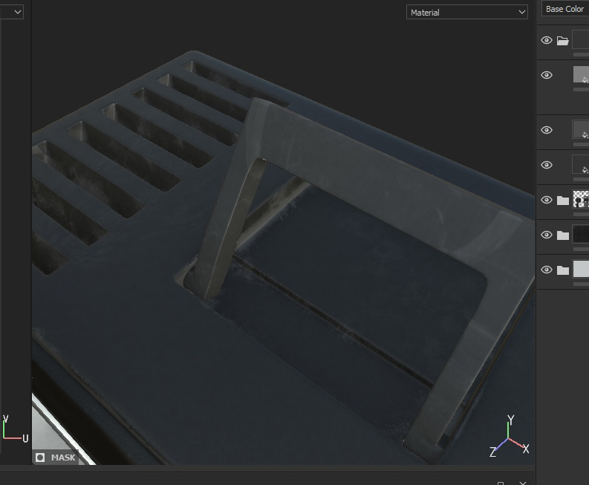Select the checkered mask thumbnail
Image resolution: width=589 pixels, height=485 pixels.
tap(581, 199)
